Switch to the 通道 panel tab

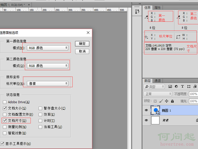(x=158, y=81)
